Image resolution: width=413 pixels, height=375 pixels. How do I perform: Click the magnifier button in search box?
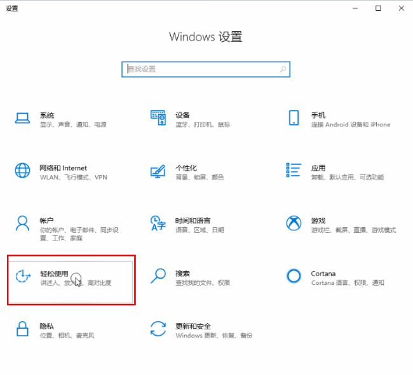tap(283, 69)
